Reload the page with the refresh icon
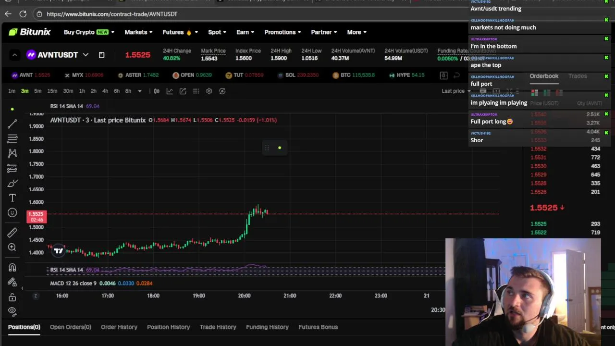Screen dimensions: 615x346 (23, 14)
